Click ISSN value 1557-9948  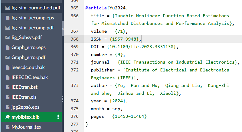[124, 39]
